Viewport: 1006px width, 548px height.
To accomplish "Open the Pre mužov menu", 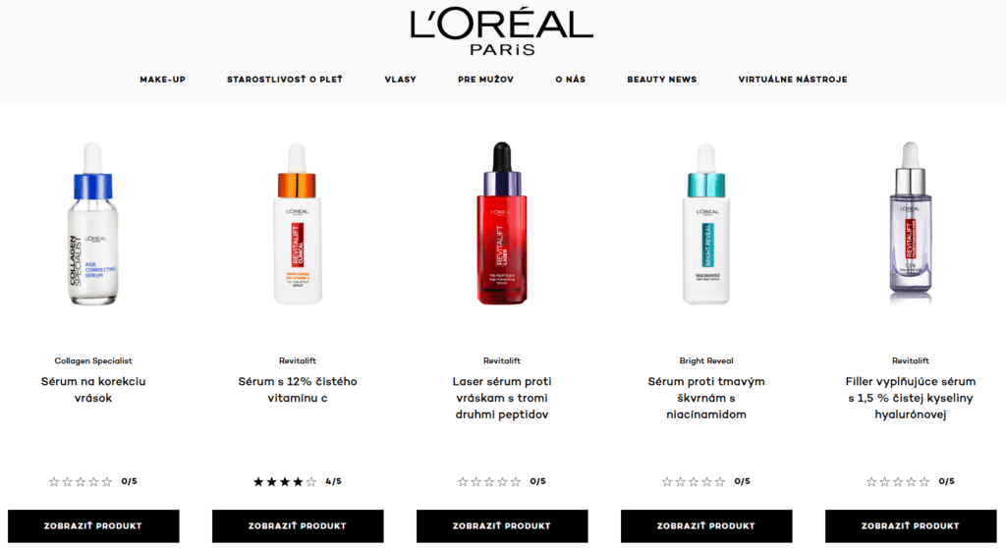I will click(485, 80).
